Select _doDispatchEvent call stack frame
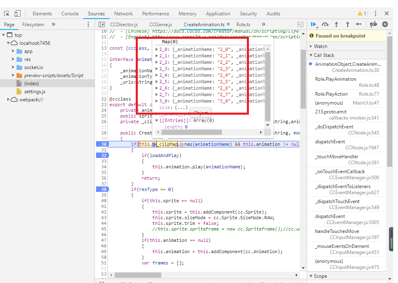Screen dimensions: 398x283 click(x=347, y=130)
